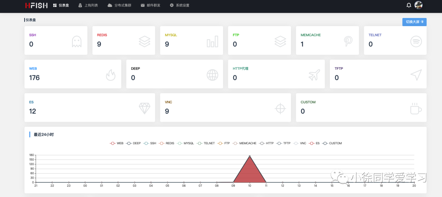The image size is (442, 197).
Task: Click the bar chart icon on MYSQL card
Action: point(212,41)
